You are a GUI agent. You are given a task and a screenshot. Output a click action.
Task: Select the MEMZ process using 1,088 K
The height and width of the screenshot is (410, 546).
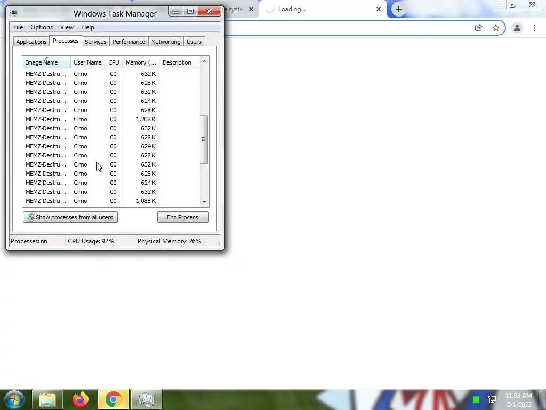click(111, 201)
